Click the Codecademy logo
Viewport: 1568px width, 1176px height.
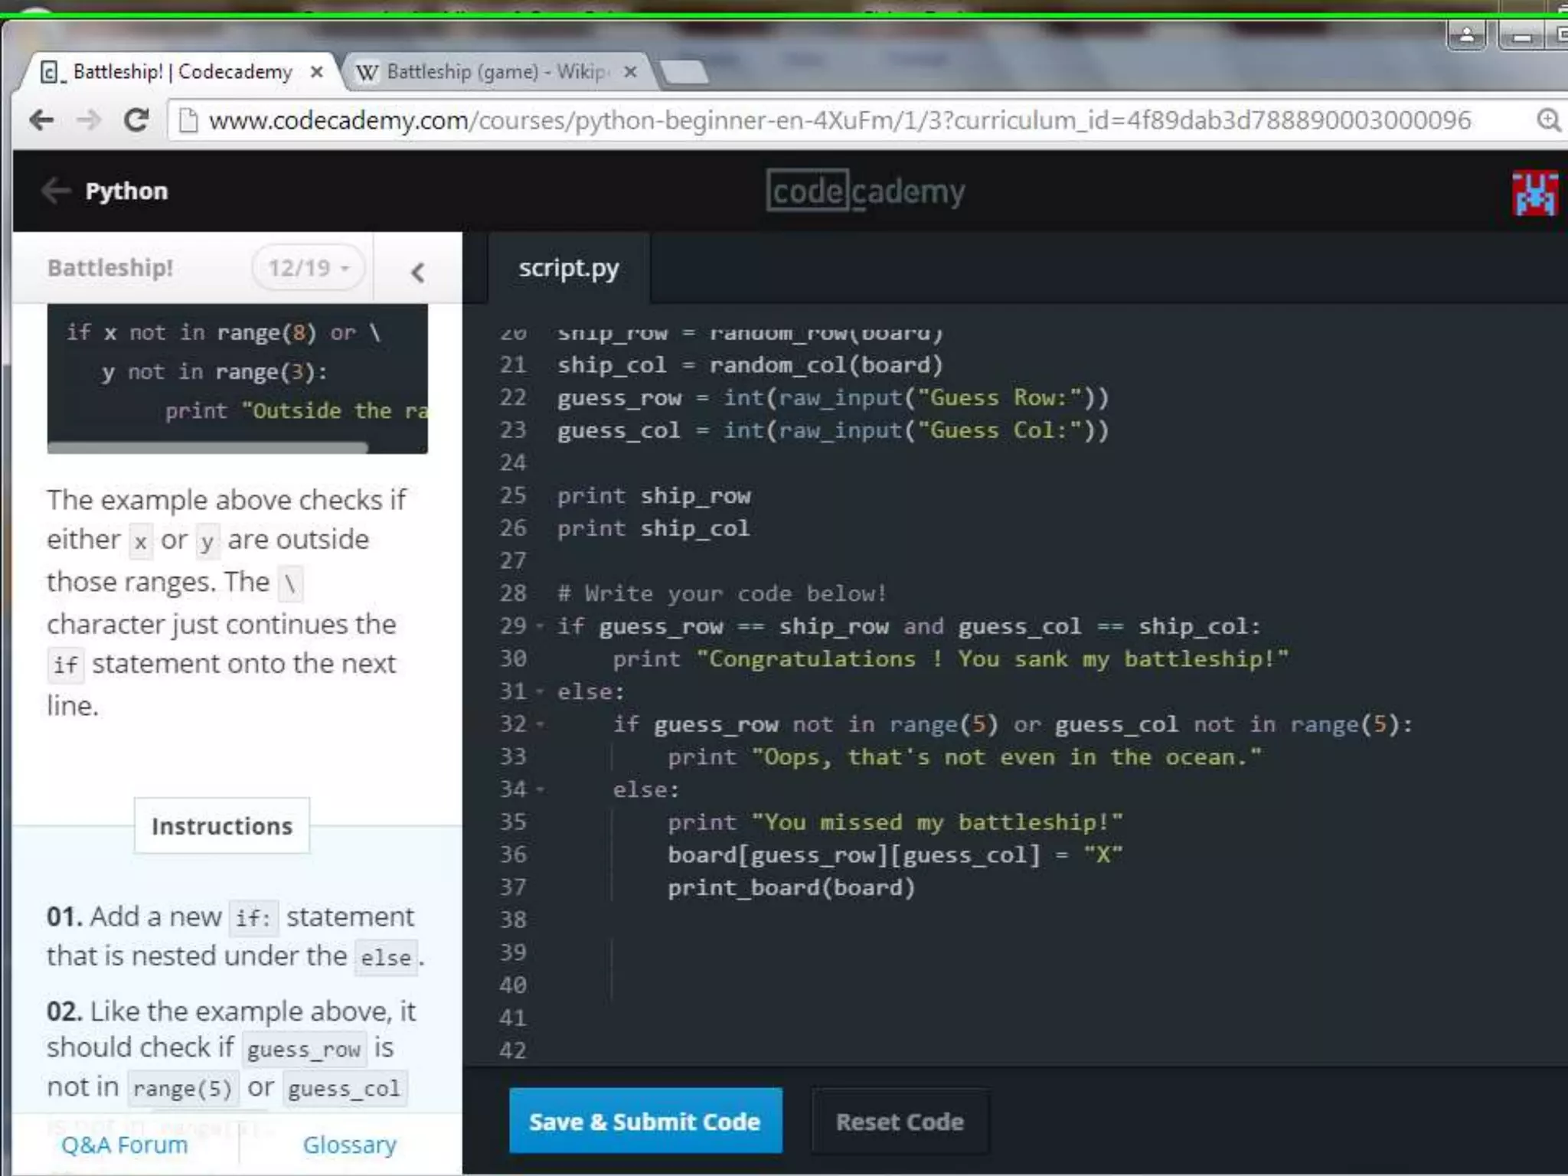(865, 191)
